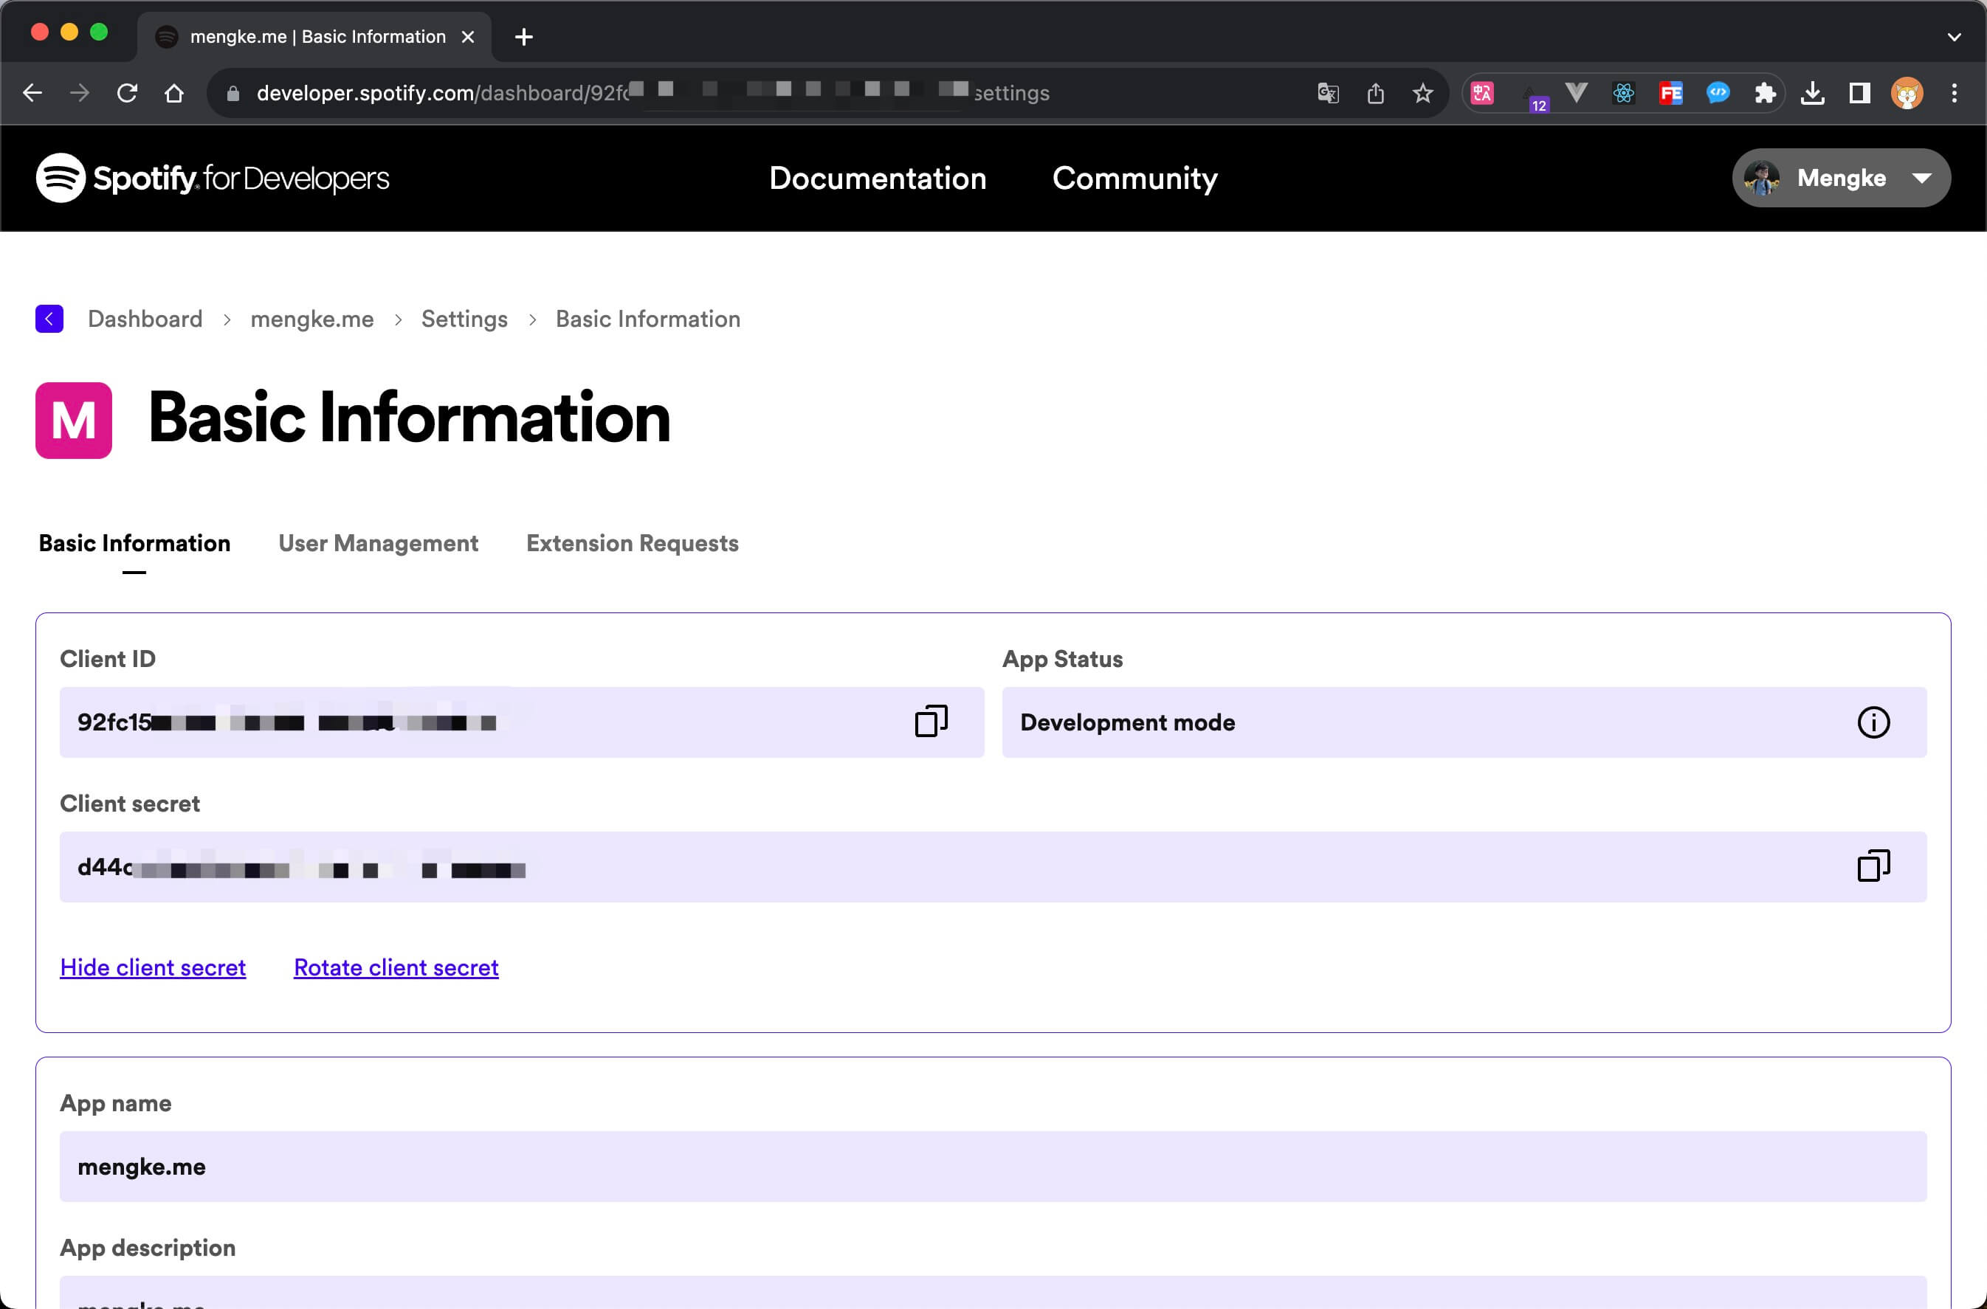Open Documentation in the top navigation
Image resolution: width=1987 pixels, height=1309 pixels.
click(878, 178)
